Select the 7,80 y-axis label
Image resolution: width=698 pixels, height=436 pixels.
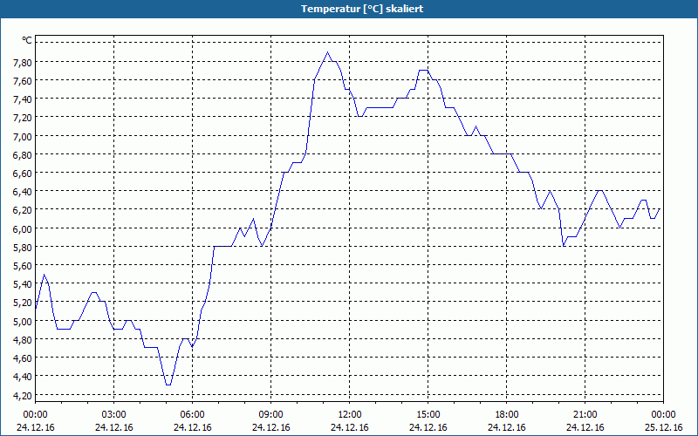coord(23,62)
